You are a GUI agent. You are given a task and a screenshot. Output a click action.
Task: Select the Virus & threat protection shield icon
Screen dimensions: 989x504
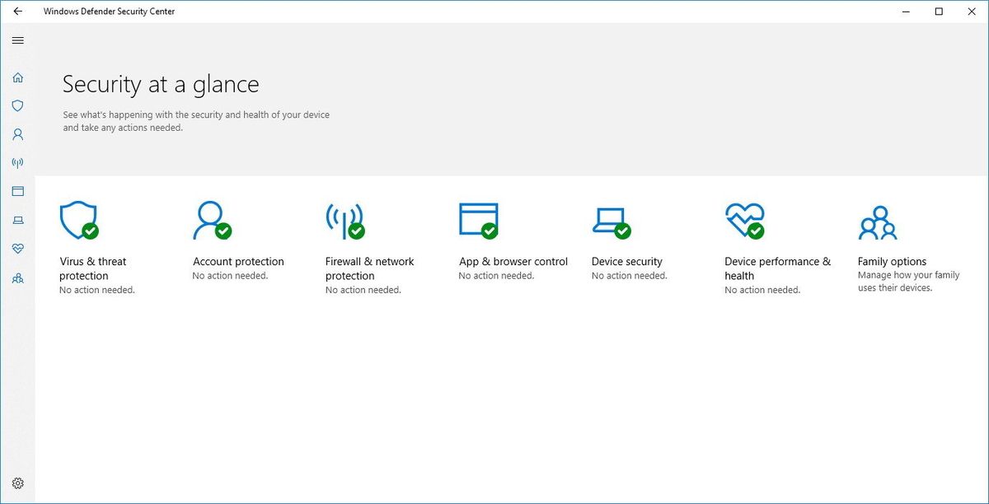tap(18, 105)
